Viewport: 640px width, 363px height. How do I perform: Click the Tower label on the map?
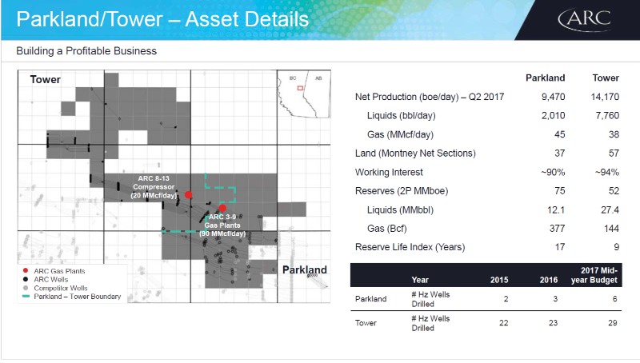46,79
